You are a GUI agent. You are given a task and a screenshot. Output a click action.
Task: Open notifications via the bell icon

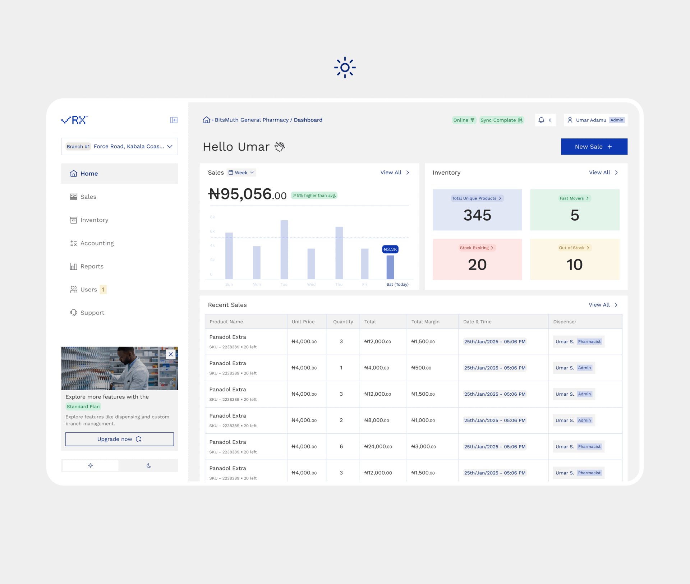pyautogui.click(x=541, y=120)
